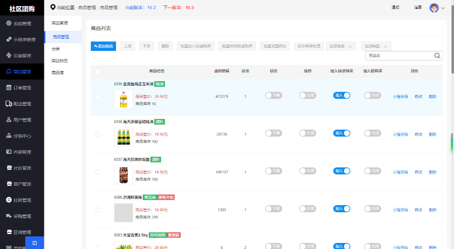Click the 小程序管理 sidebar icon
Viewport: 454px width, 249px height.
9,40
